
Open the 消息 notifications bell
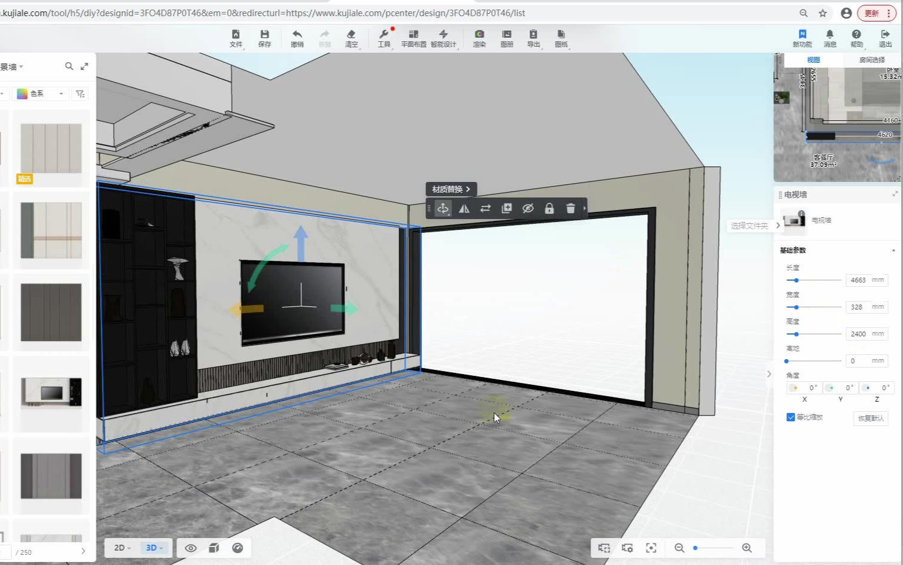point(829,38)
